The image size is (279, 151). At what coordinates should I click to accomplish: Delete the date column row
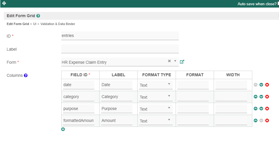click(x=267, y=85)
